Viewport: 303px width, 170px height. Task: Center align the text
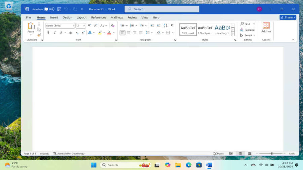128,33
